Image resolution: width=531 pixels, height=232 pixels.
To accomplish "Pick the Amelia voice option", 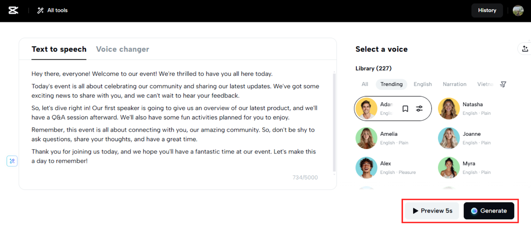I will point(388,138).
